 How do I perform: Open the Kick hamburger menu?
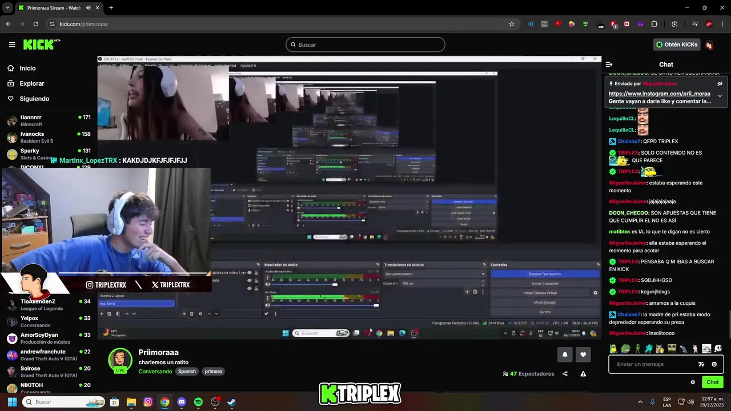pyautogui.click(x=12, y=45)
